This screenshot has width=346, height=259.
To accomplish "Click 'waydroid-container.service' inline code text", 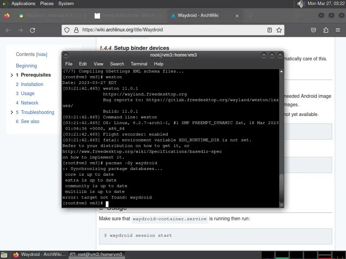I will point(170,219).
